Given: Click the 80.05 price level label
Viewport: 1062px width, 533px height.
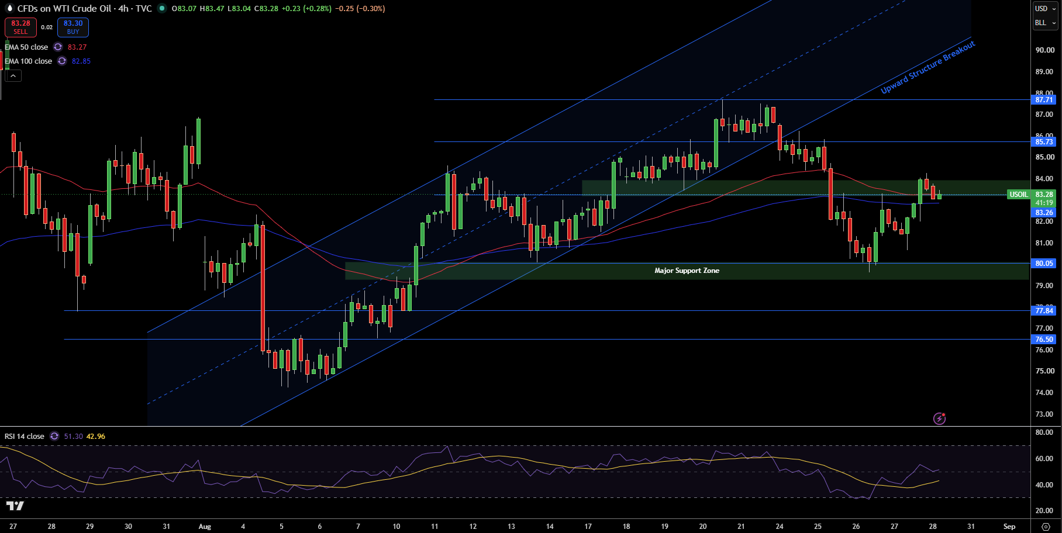Looking at the screenshot, I should 1044,264.
